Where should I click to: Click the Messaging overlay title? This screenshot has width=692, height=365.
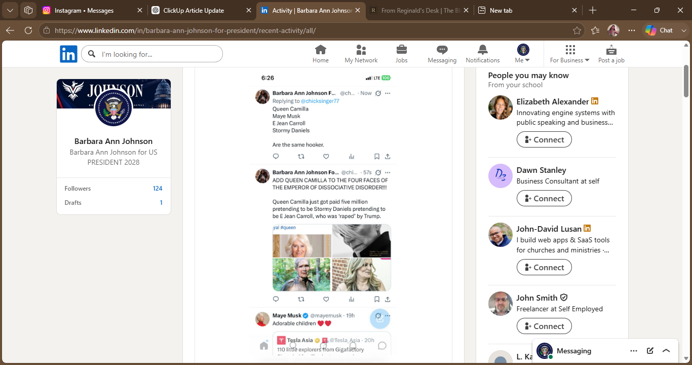point(574,351)
